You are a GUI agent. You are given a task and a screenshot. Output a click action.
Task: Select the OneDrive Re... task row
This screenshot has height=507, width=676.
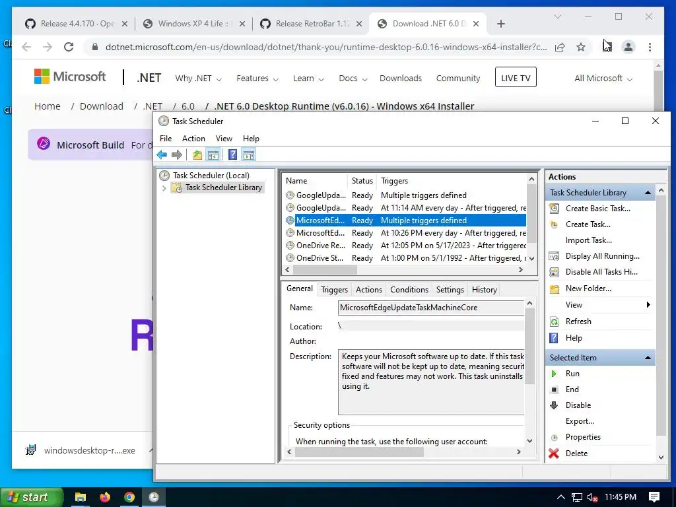click(x=405, y=246)
